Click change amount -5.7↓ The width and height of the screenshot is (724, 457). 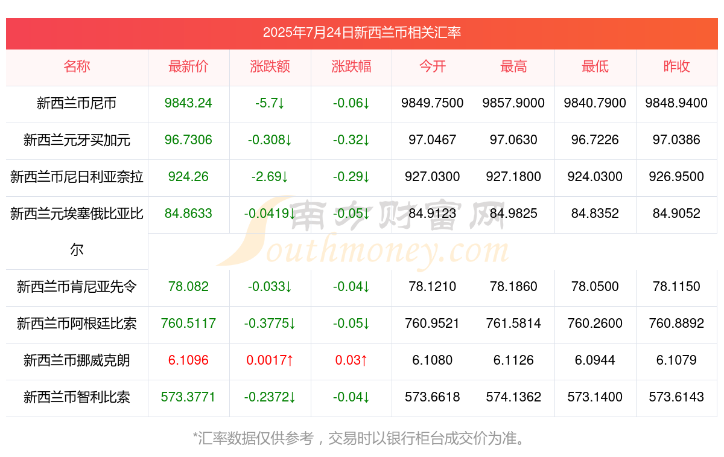(270, 103)
